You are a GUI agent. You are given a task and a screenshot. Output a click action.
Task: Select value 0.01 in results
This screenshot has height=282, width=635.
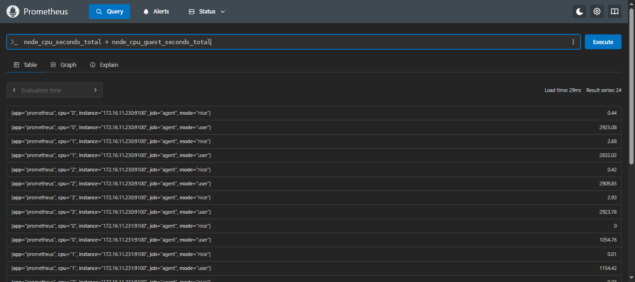point(612,254)
